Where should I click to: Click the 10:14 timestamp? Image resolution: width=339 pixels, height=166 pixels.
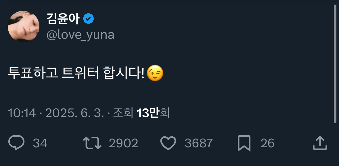point(22,113)
